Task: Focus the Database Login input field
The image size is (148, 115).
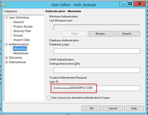Action: coord(97,51)
